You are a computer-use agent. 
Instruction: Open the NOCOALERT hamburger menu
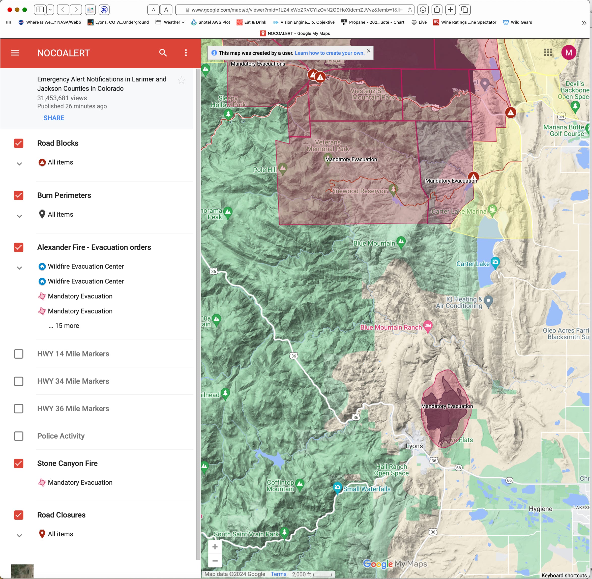(x=15, y=53)
